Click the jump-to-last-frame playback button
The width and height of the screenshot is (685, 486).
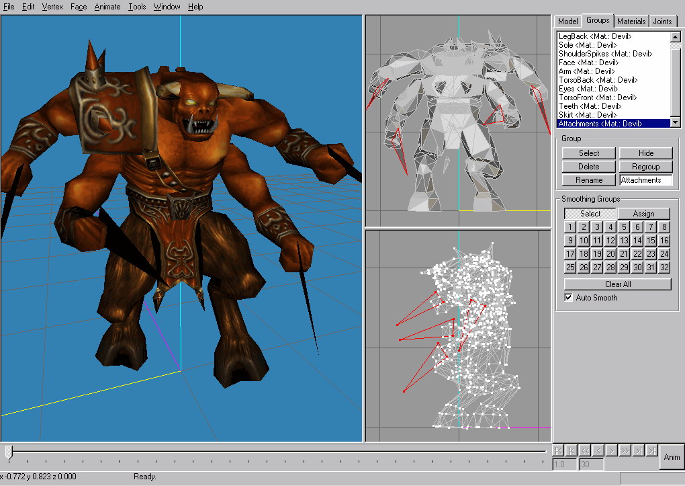click(x=652, y=450)
